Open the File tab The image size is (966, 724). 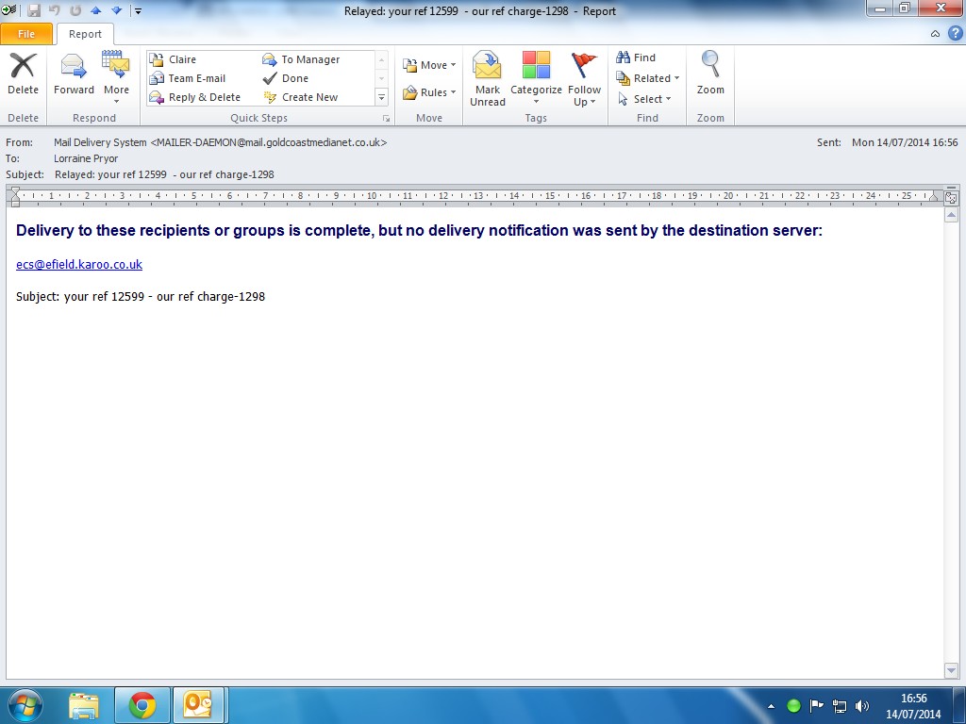point(26,34)
